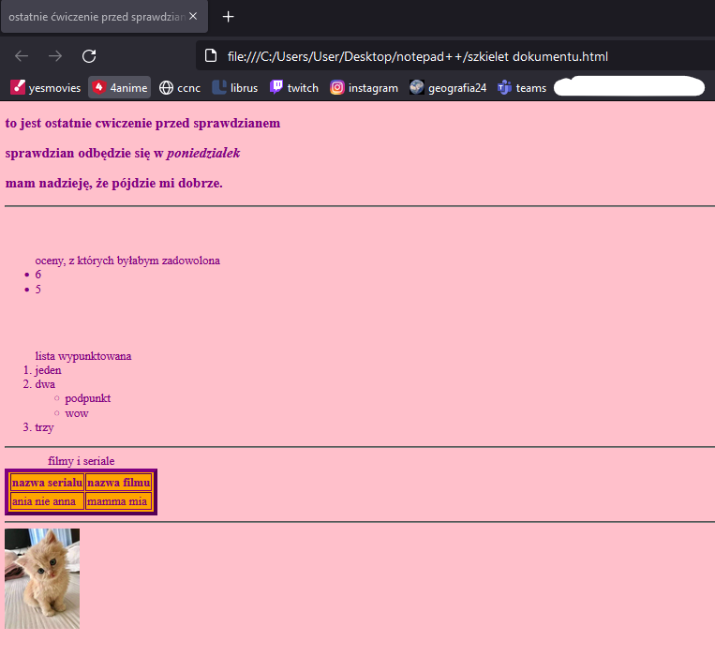Click the browser back arrow

(x=22, y=56)
